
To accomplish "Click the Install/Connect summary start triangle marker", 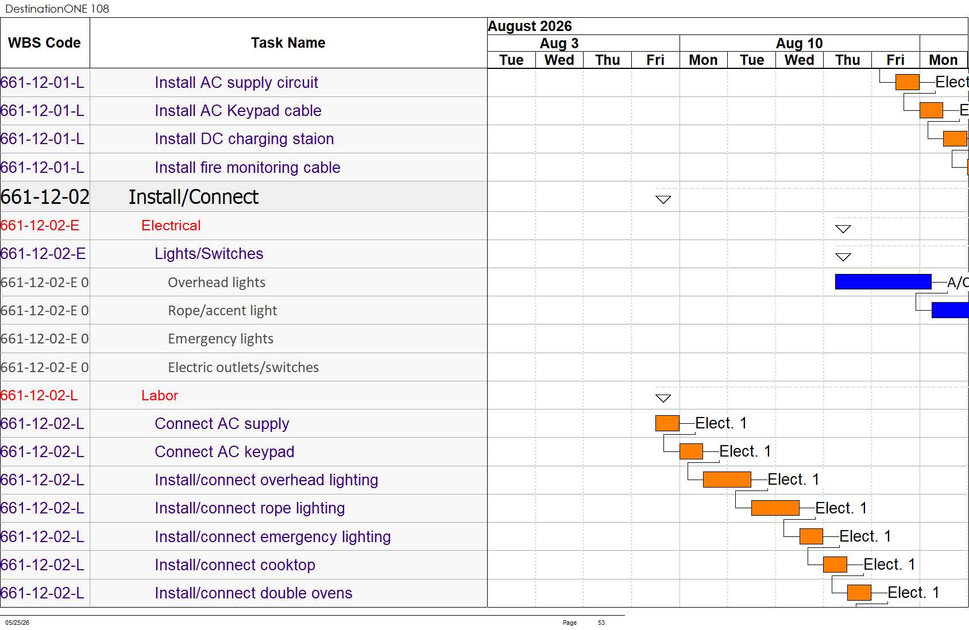I will coord(663,200).
